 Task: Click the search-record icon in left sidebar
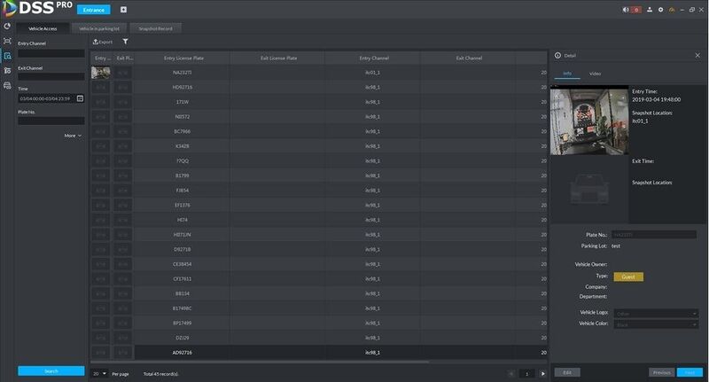[x=7, y=56]
